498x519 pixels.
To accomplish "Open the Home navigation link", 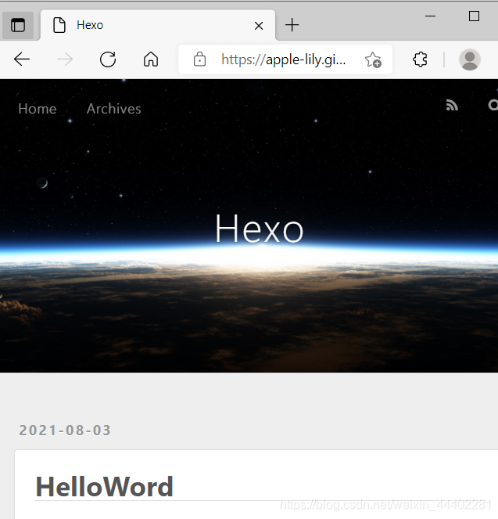I will click(x=38, y=109).
